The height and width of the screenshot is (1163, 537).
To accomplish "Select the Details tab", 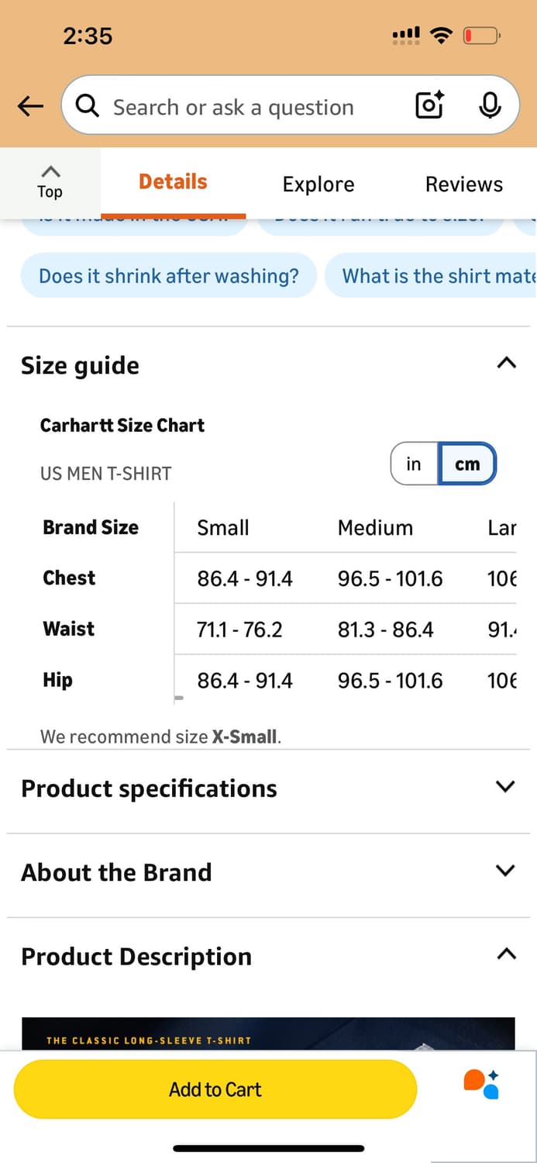I will 173,182.
